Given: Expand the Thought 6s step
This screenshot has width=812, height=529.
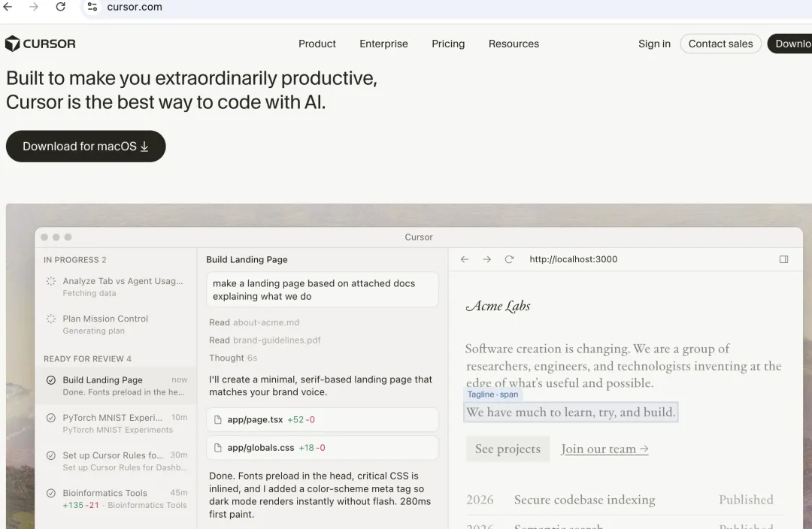Looking at the screenshot, I should coord(233,358).
